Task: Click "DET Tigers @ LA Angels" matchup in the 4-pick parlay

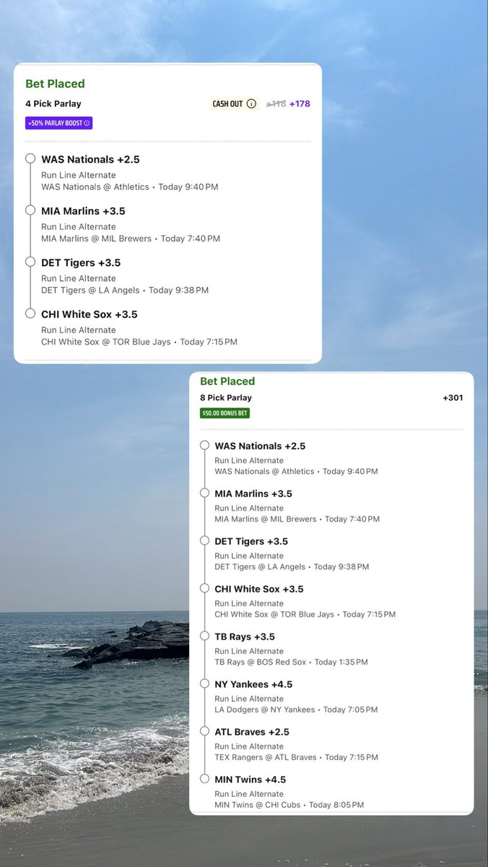Action: tap(90, 290)
